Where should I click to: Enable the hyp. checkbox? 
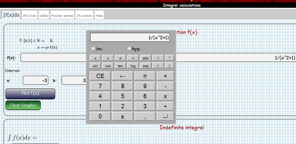point(129,48)
